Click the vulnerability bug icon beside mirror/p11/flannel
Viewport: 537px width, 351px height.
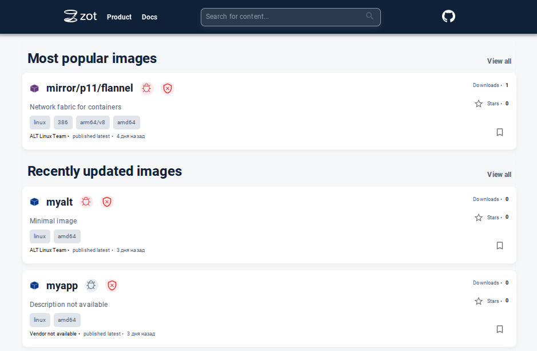[147, 88]
